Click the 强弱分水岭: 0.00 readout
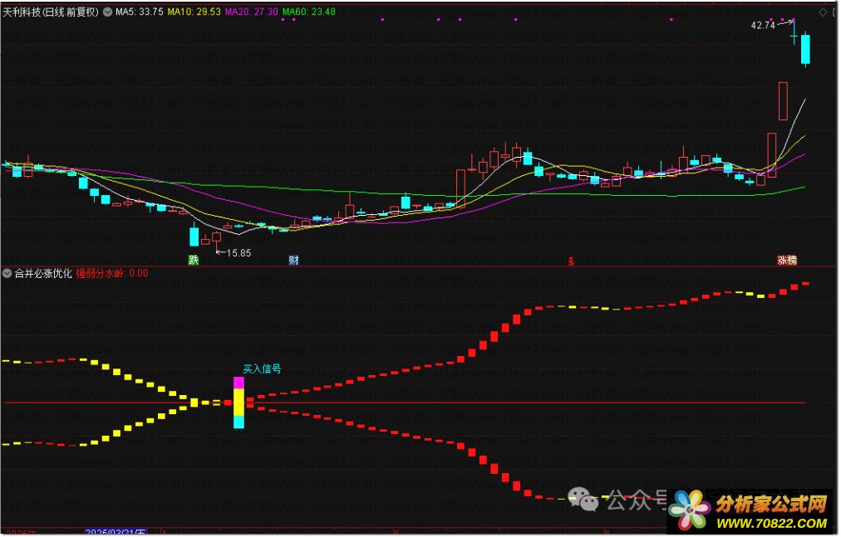The image size is (841, 537). coord(112,273)
